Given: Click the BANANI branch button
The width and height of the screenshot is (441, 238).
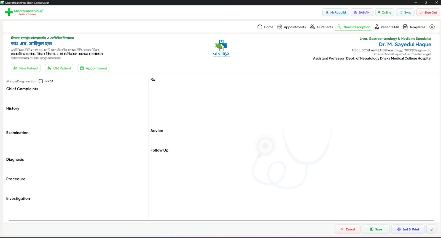Looking at the screenshot, I should (362, 12).
